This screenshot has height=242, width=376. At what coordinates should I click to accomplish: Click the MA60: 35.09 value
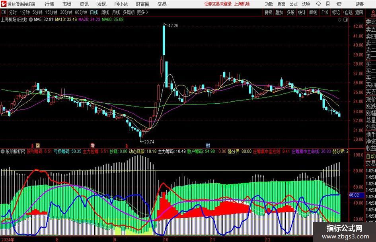click(113, 19)
